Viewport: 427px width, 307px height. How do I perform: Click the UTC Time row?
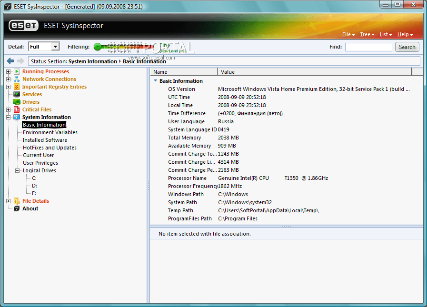(x=286, y=97)
